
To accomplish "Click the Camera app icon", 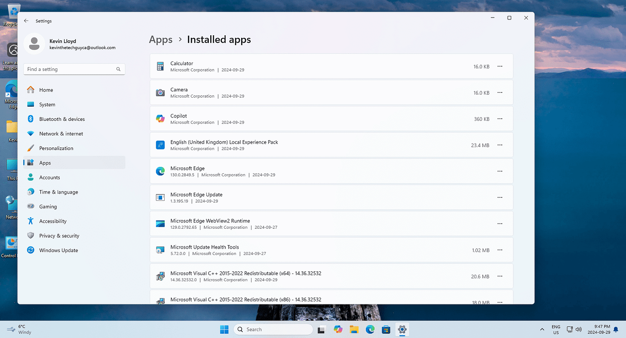I will [160, 92].
